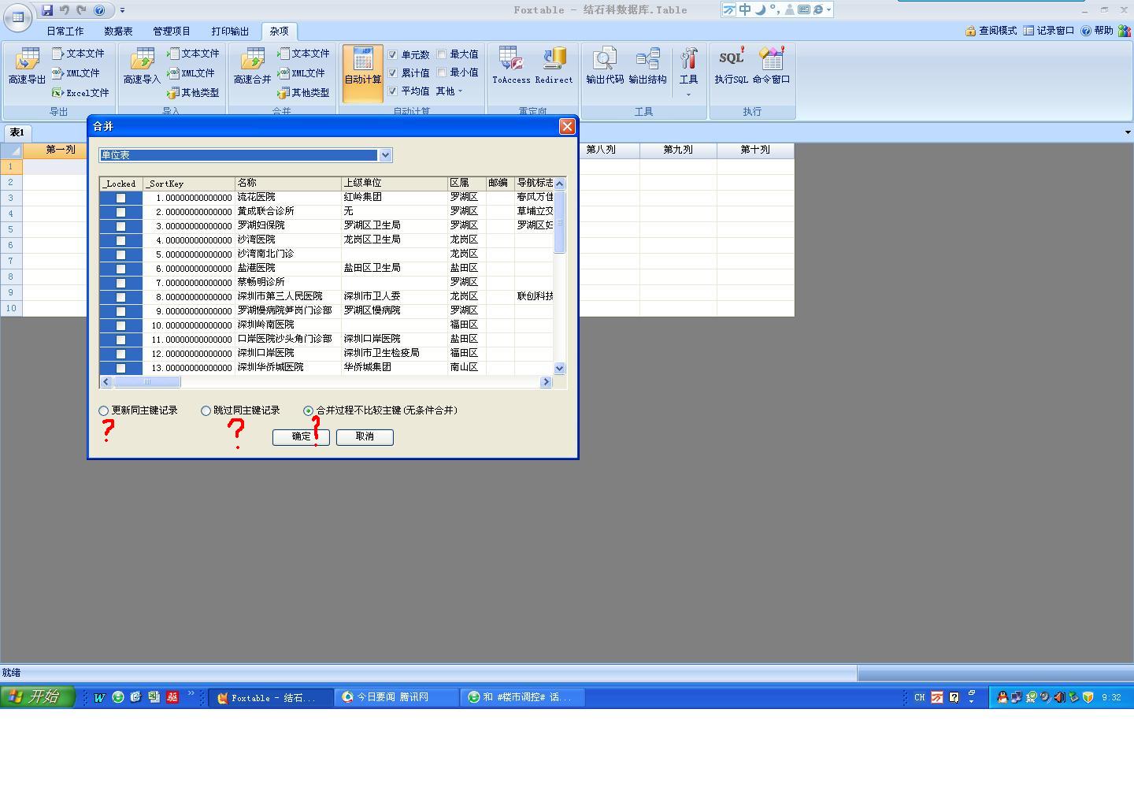Select 更新同主键记录 radio option
This screenshot has height=802, width=1134.
[104, 410]
